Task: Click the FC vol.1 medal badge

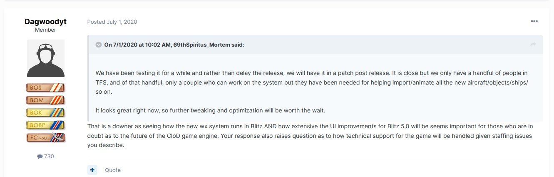Action: point(46,137)
